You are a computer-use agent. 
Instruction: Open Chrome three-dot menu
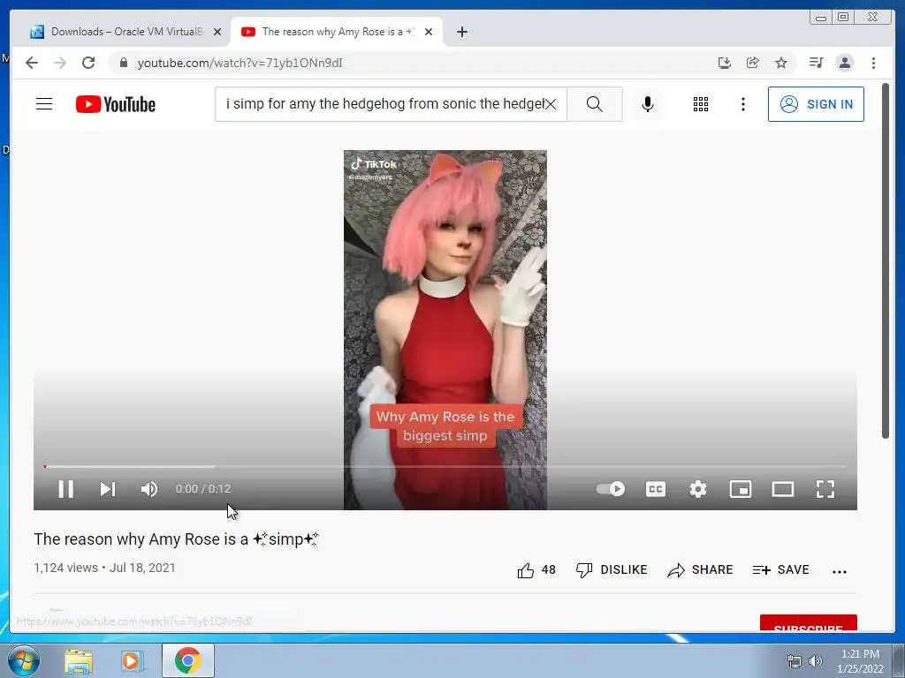coord(873,63)
